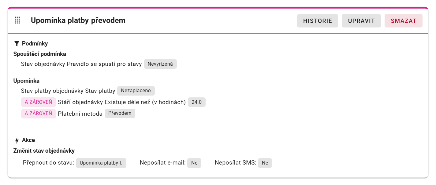Viewport: 436px width, 185px height.
Task: Click the Neposílat e-mail Ne value
Action: [194, 163]
